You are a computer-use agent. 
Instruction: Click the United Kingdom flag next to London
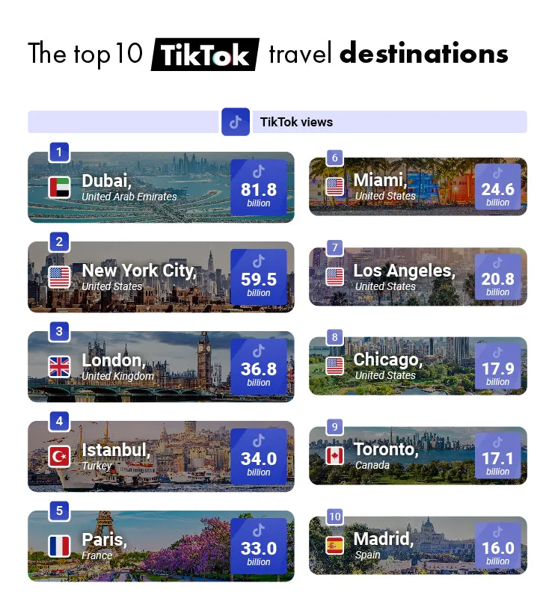(59, 366)
